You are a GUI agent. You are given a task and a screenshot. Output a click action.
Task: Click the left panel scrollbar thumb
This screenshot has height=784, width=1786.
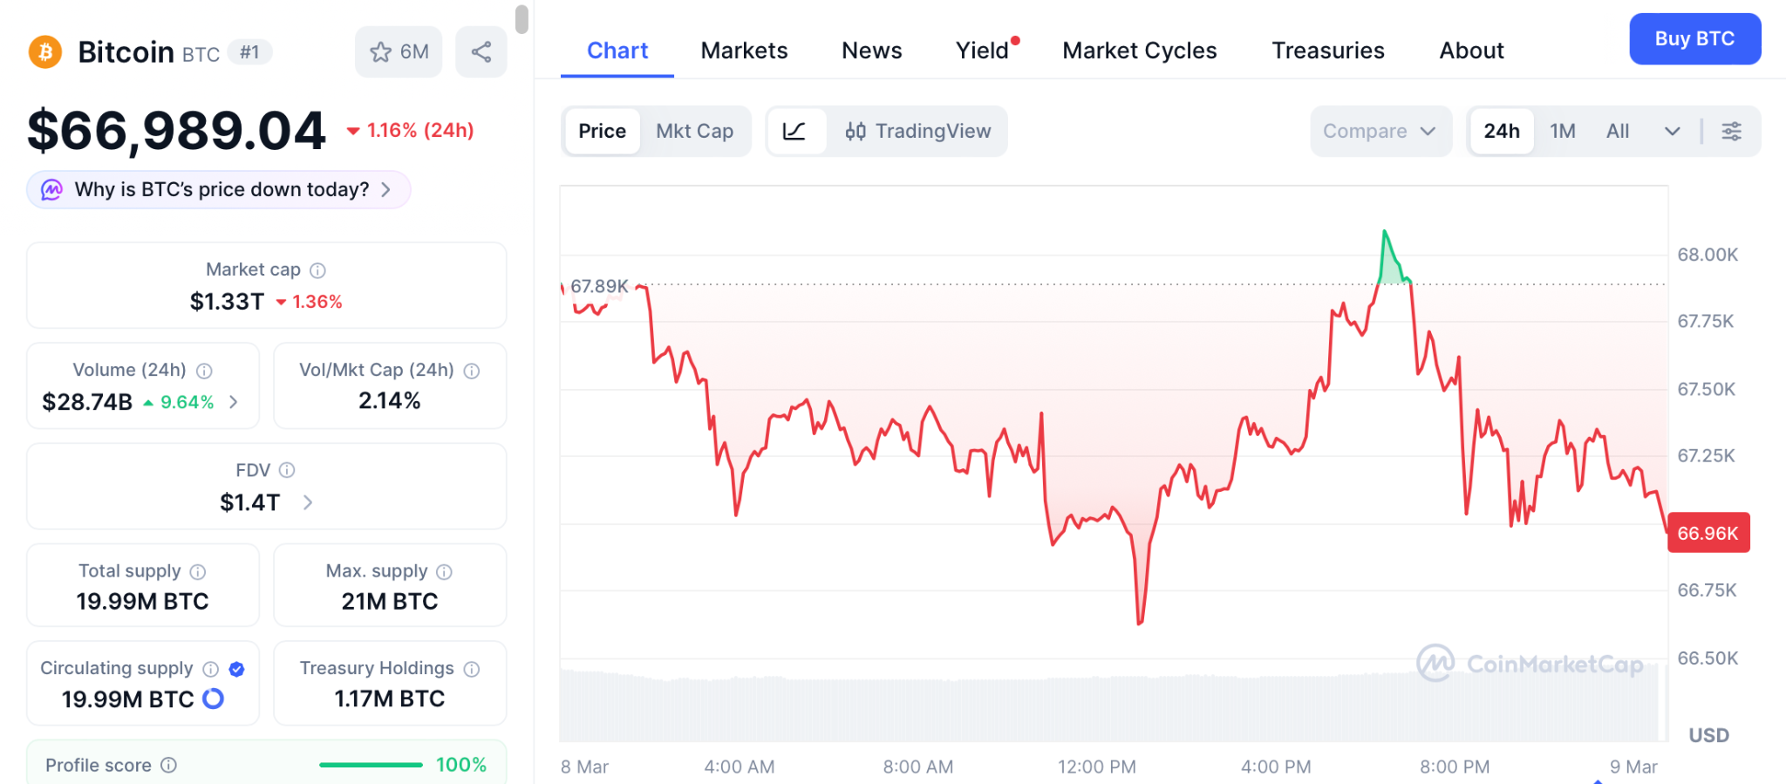tap(521, 19)
